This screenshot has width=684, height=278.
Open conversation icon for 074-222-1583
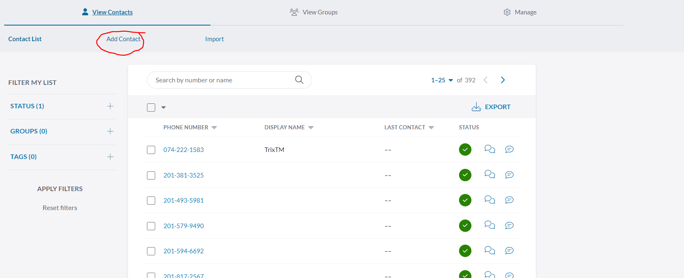pyautogui.click(x=490, y=150)
